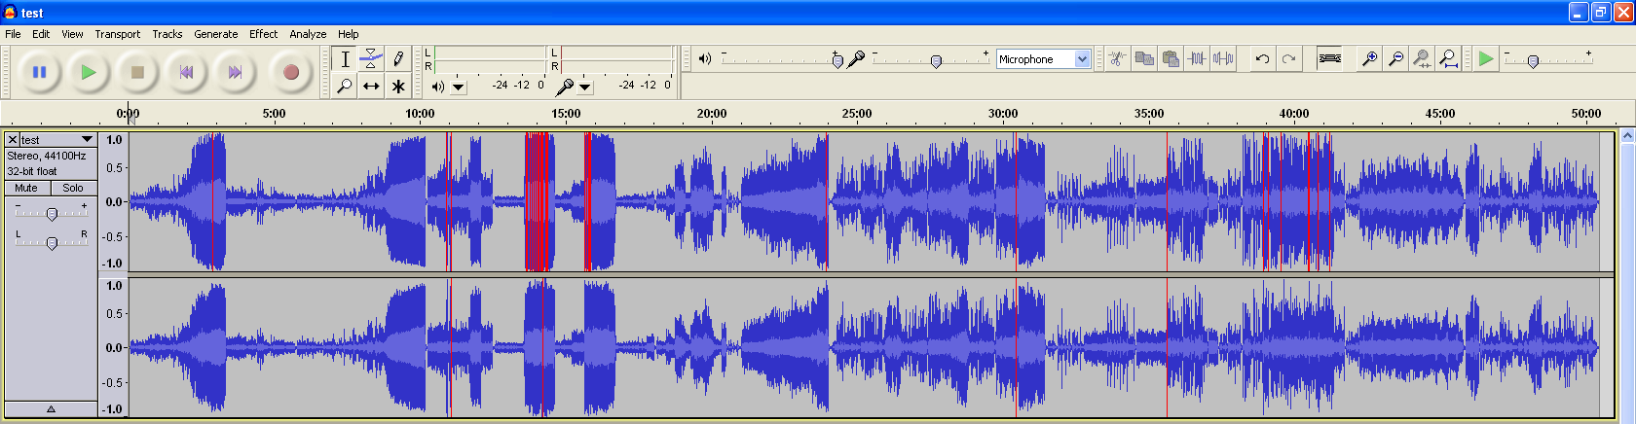Image resolution: width=1636 pixels, height=424 pixels.
Task: Open the input meter dropdown arrow
Action: click(584, 87)
